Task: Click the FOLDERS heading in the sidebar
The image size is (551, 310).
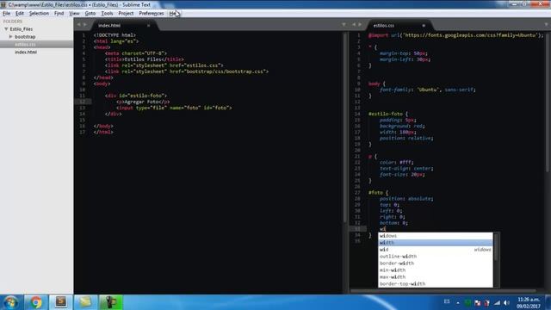Action: coord(13,22)
